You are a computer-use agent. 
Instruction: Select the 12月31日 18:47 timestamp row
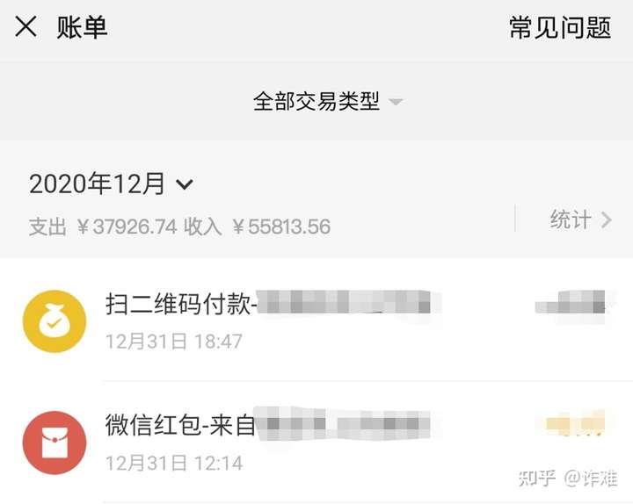click(x=174, y=342)
